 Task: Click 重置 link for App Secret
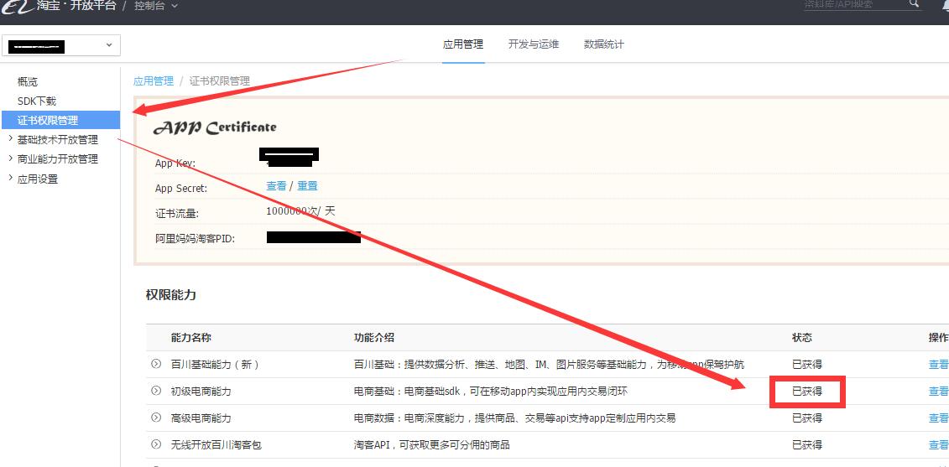[x=307, y=186]
